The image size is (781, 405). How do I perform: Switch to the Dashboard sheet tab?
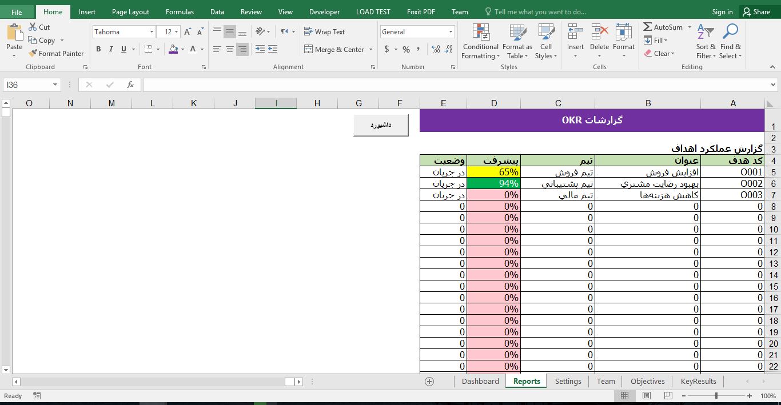point(480,381)
